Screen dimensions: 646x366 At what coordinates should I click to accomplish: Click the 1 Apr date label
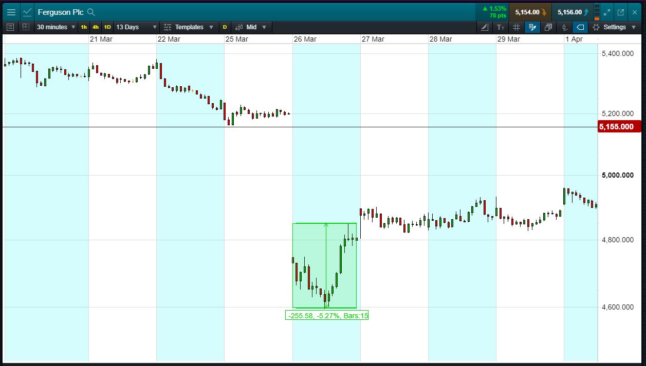(x=574, y=39)
